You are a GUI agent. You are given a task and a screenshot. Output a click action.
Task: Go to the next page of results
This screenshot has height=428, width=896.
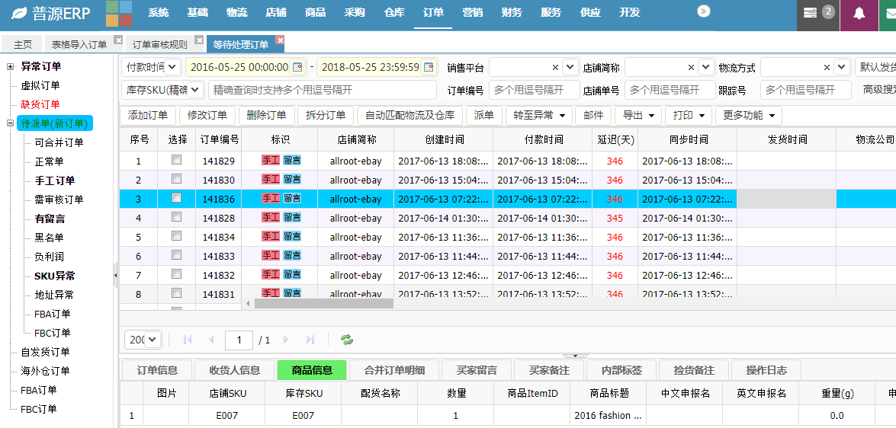pos(286,340)
